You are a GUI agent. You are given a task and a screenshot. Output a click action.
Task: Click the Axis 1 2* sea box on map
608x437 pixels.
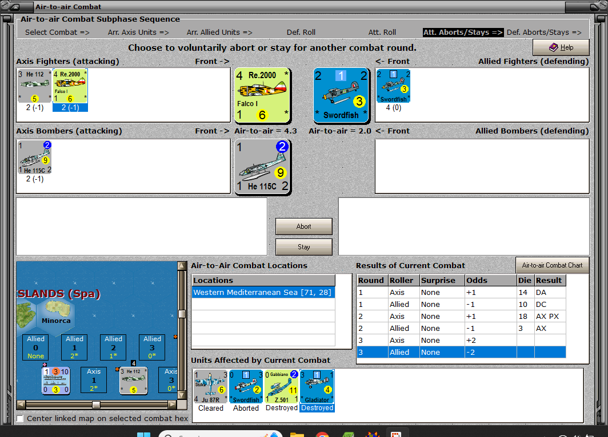point(94,380)
